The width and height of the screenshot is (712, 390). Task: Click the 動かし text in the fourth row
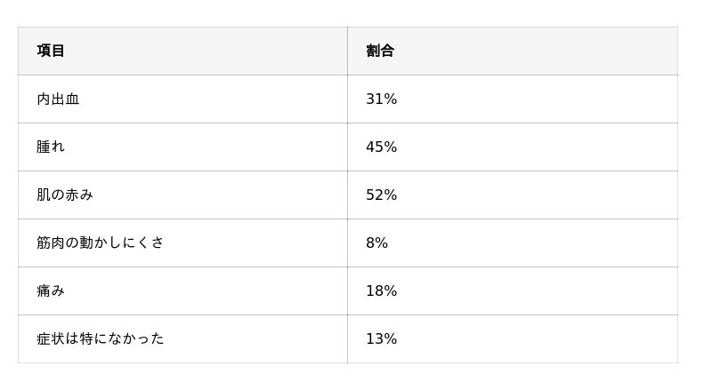(x=101, y=243)
